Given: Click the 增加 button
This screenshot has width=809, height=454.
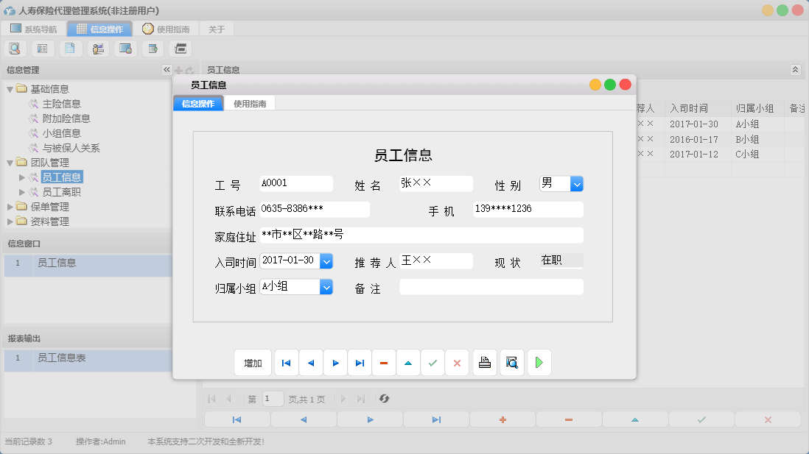Looking at the screenshot, I should 253,362.
